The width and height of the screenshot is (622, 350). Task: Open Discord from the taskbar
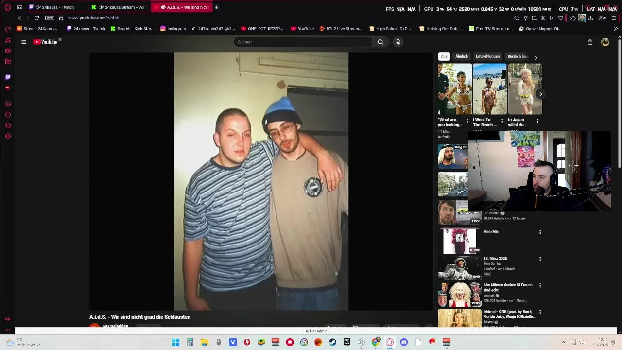pos(404,342)
